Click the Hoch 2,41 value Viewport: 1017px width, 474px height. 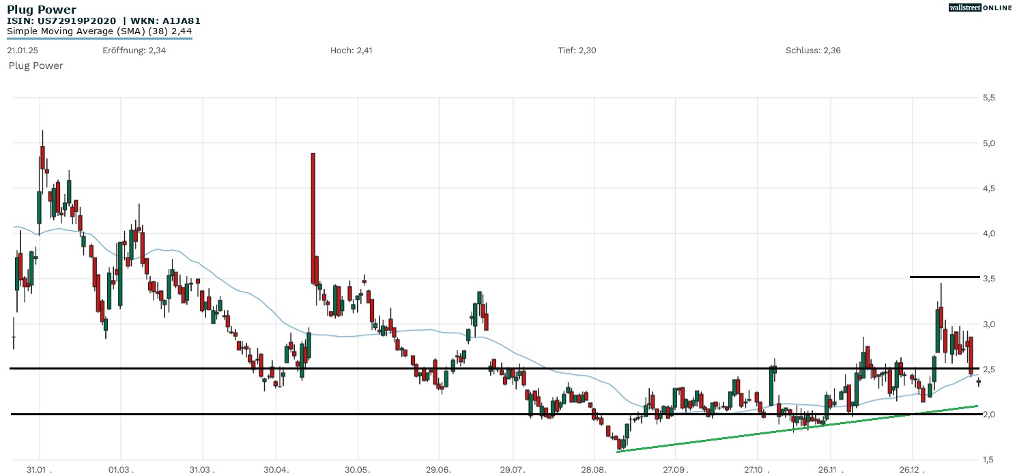pos(351,51)
